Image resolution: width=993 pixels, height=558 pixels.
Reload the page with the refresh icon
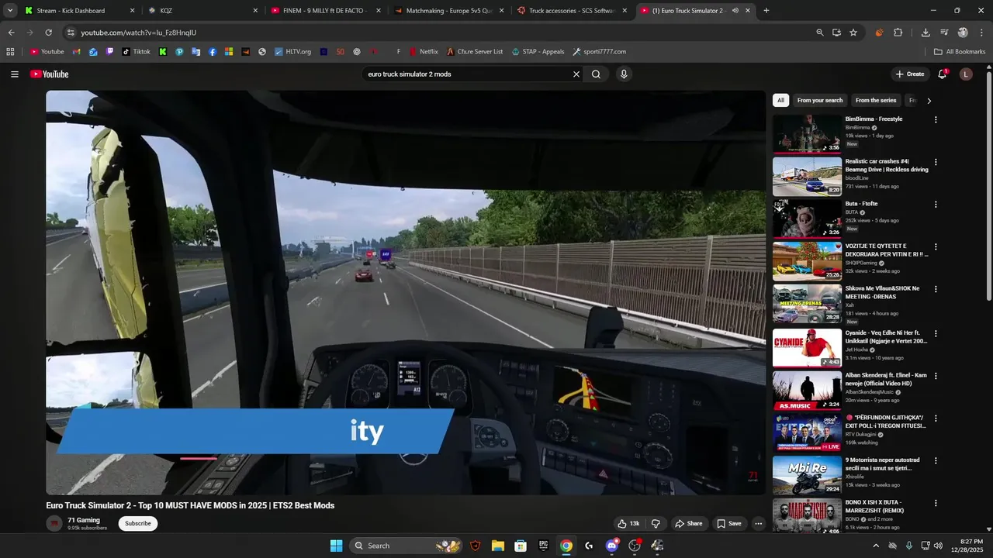[x=48, y=33]
